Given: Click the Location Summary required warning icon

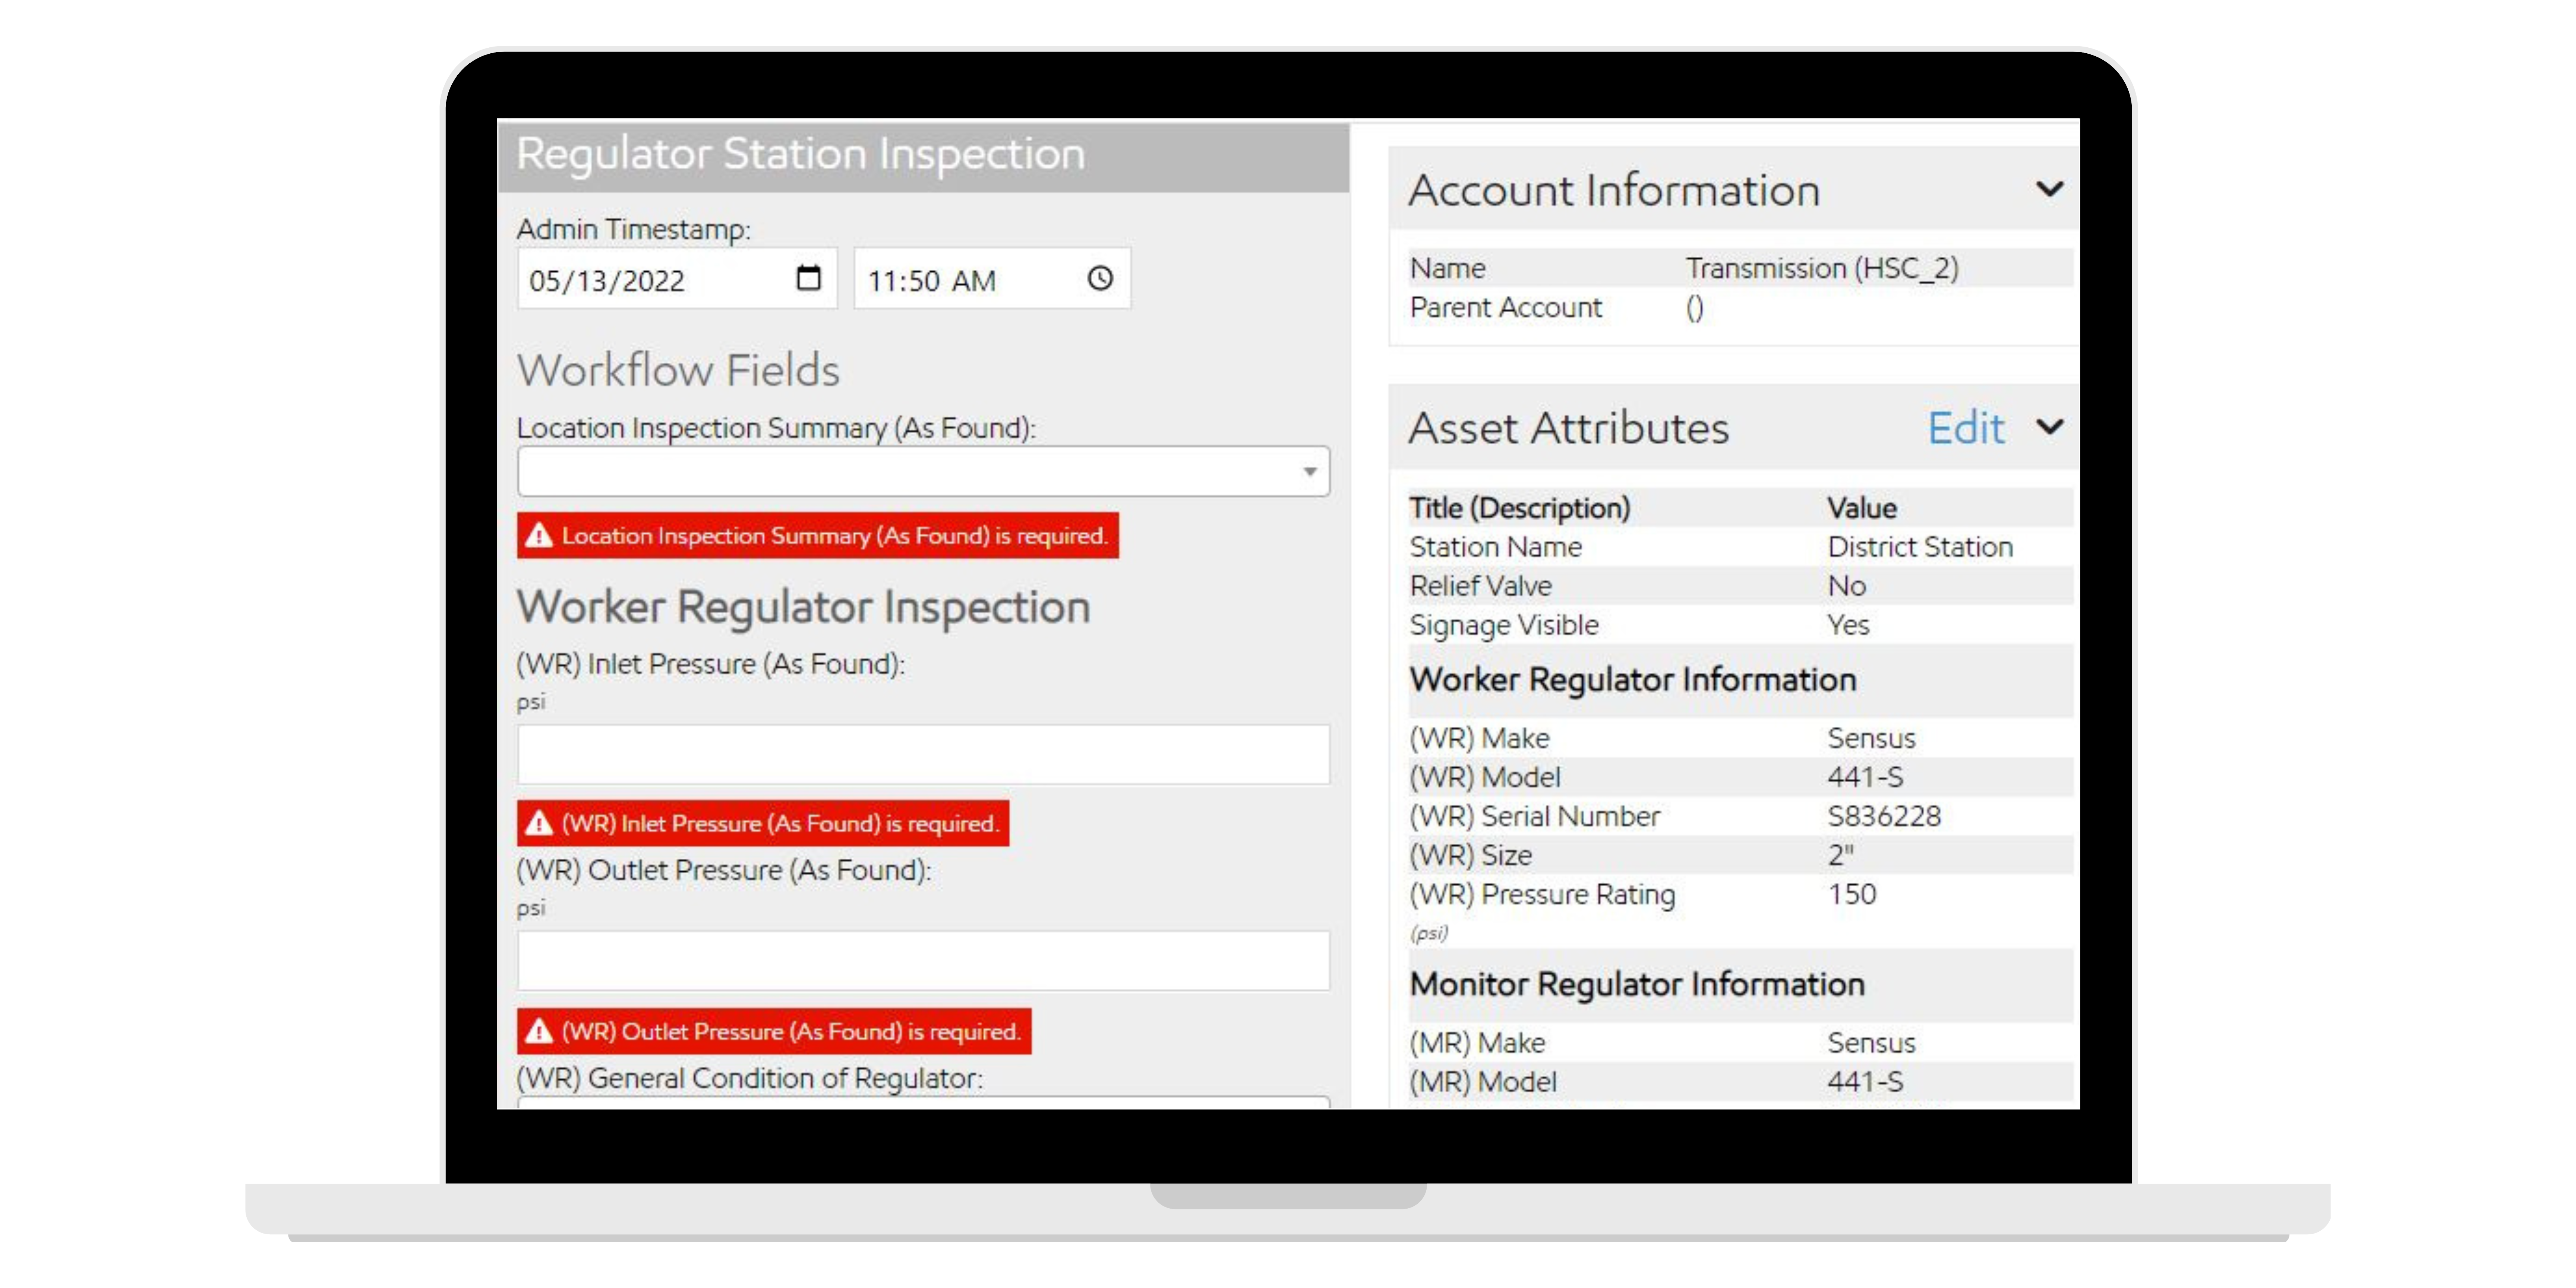Looking at the screenshot, I should (x=539, y=535).
